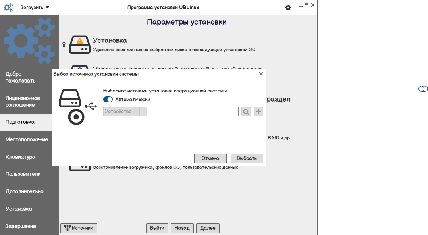
Task: Maximize the UBLinux installer window
Action: tap(307, 5)
